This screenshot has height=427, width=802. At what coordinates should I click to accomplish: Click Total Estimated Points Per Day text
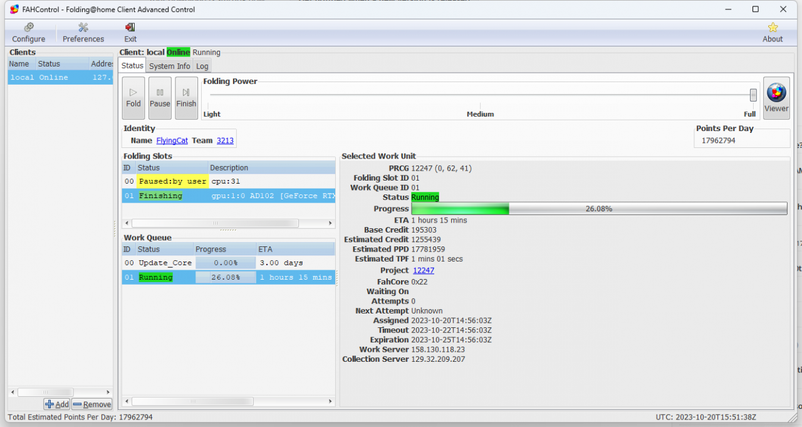pos(80,417)
